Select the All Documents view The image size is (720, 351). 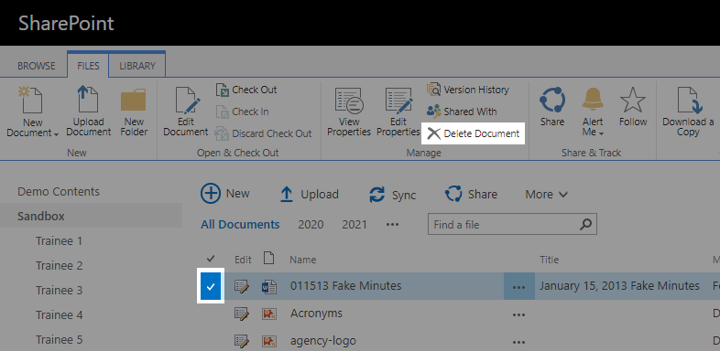[240, 225]
